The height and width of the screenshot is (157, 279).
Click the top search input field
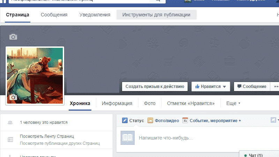(79, 1)
